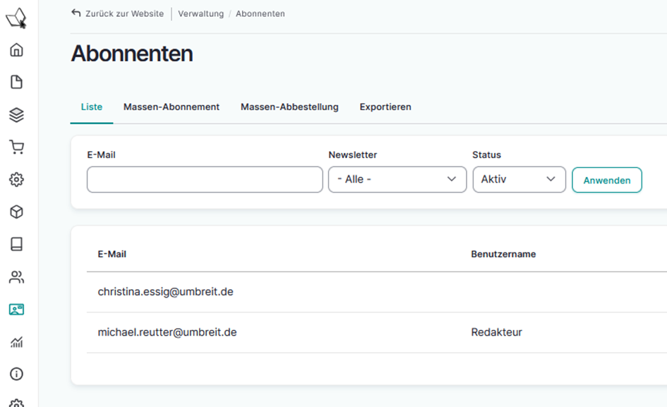Viewport: 667px width, 407px height.
Task: Open the book icon in sidebar
Action: (x=16, y=244)
